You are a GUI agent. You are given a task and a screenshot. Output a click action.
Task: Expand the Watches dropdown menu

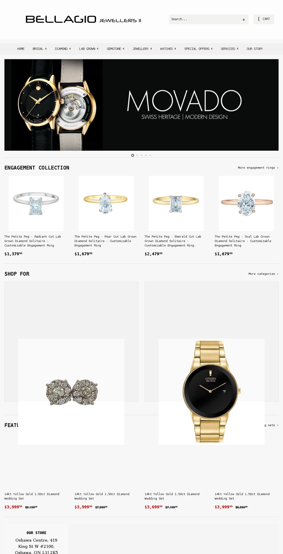click(168, 49)
